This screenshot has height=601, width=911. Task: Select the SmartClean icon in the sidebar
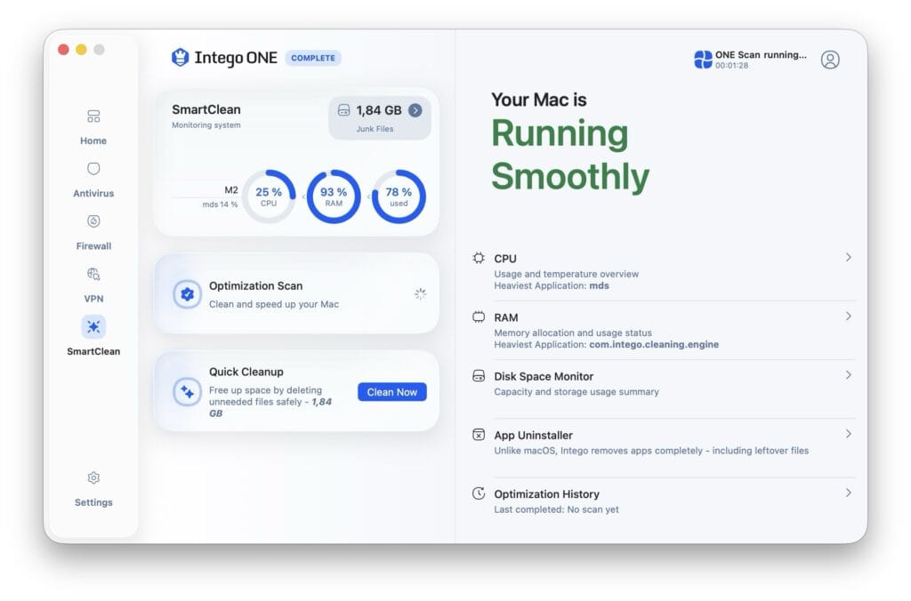(x=93, y=326)
